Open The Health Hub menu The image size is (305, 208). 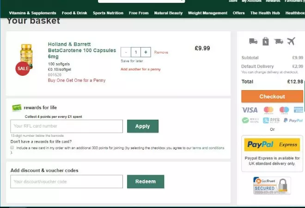[265, 13]
